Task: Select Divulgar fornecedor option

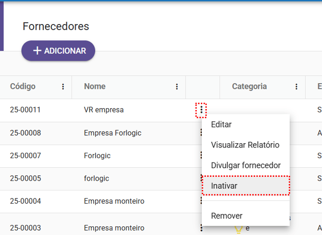Action: (246, 165)
